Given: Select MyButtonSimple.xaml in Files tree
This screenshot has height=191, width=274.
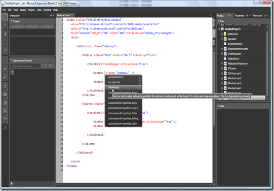Looking at the screenshot, I should (x=237, y=64).
